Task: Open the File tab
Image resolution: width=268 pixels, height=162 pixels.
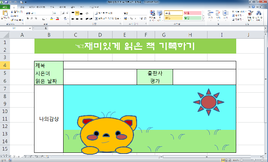Action: tap(5, 7)
